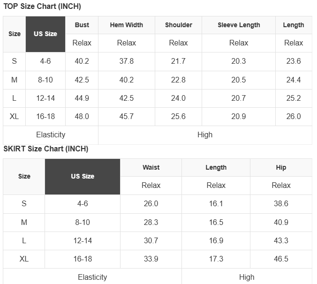Click the 26.0 waist value for size S

pos(151,203)
